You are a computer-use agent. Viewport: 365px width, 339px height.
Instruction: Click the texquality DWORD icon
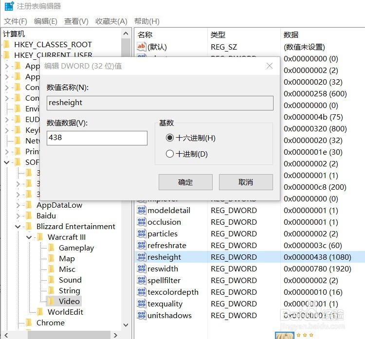[x=141, y=303]
